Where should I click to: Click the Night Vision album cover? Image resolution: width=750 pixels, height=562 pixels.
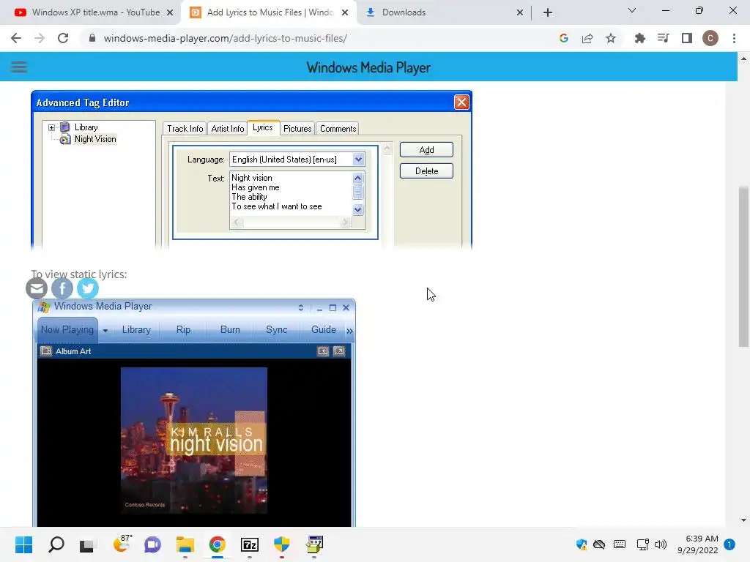pos(193,441)
